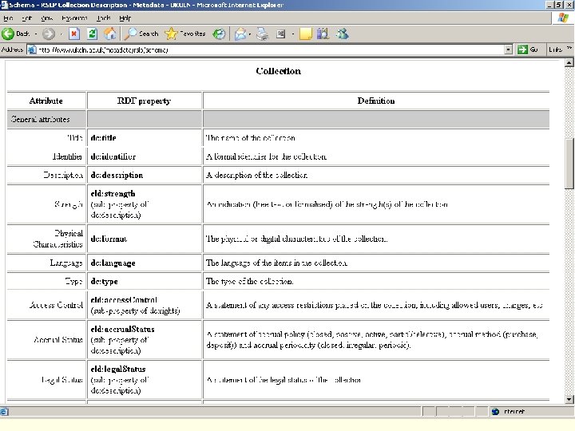Click the status bar page icon at left
Screen dimensions: 575x431
(x=4, y=412)
